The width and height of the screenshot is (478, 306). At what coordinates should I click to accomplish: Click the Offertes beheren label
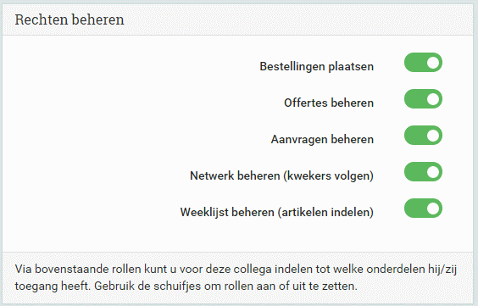click(329, 103)
